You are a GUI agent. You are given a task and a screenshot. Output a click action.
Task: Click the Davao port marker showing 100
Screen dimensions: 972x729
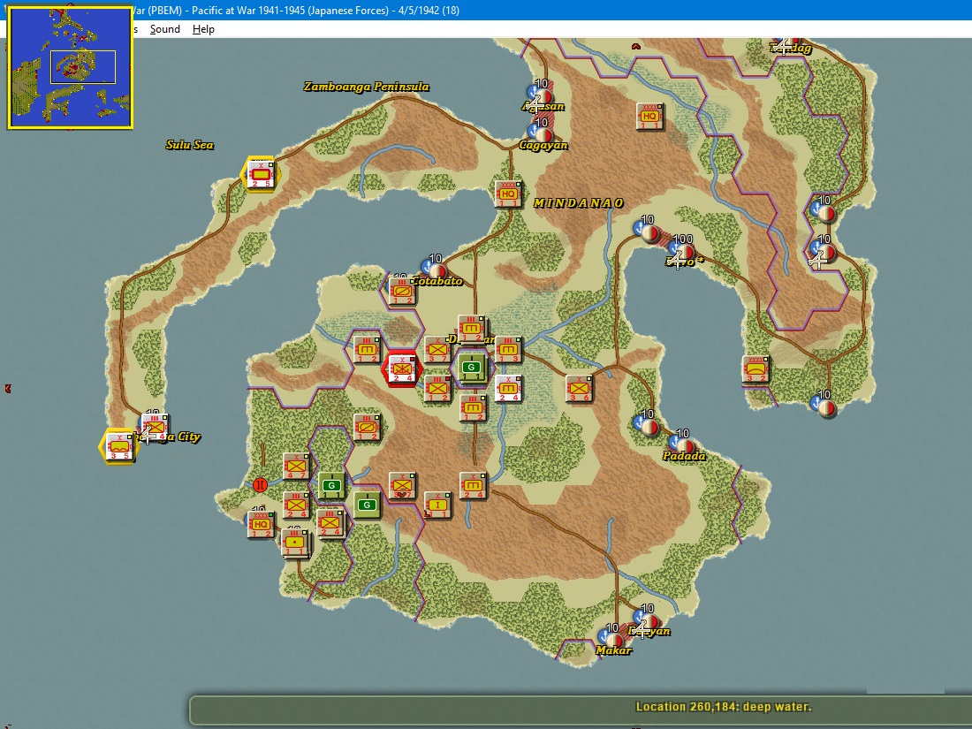(682, 251)
